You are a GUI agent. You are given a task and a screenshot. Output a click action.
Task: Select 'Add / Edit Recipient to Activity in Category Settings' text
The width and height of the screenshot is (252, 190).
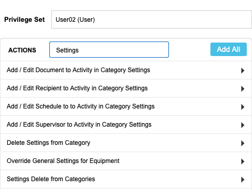point(77,88)
